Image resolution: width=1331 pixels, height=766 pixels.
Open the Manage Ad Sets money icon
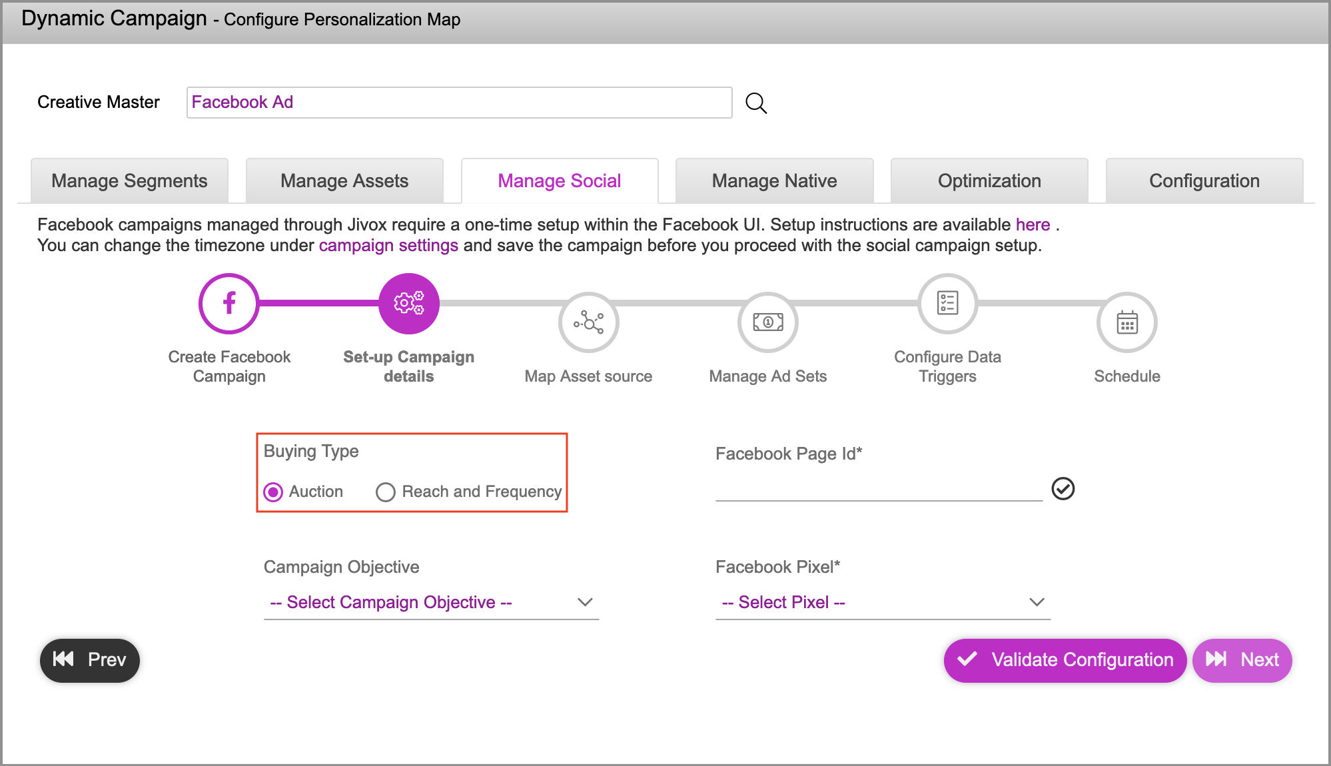point(768,323)
